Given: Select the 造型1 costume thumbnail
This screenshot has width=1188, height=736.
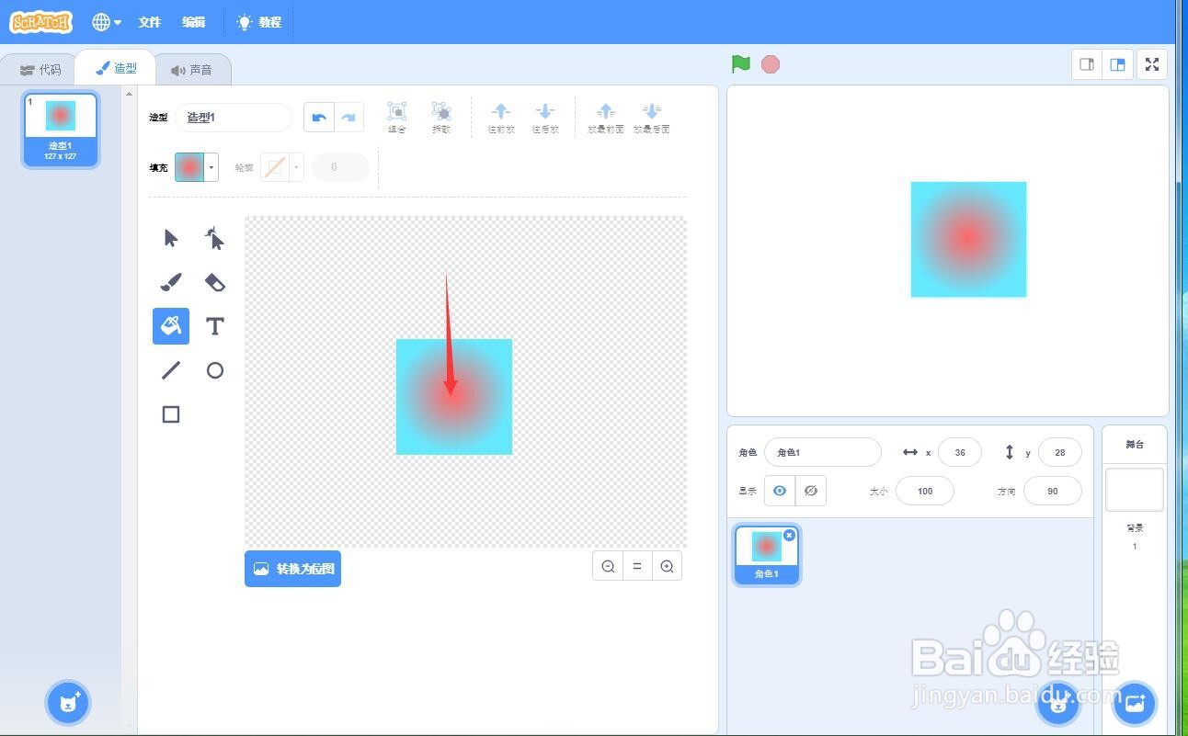Looking at the screenshot, I should pyautogui.click(x=61, y=130).
